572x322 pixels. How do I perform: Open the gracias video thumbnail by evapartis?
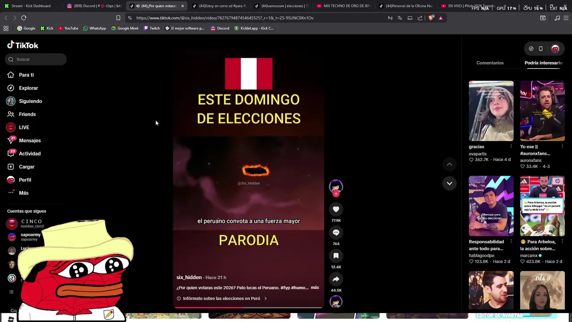(x=491, y=111)
